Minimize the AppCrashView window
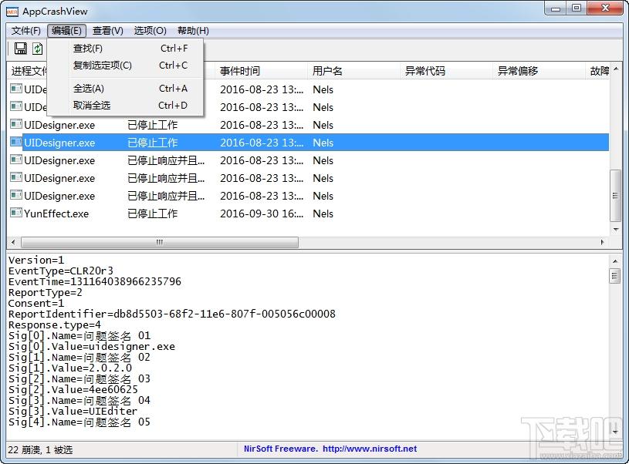 pos(556,8)
